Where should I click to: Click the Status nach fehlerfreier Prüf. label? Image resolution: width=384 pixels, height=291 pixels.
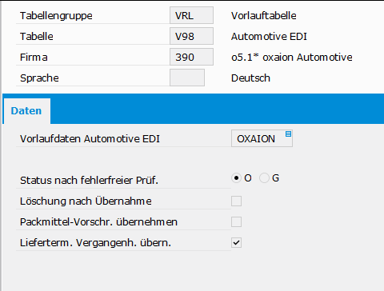pyautogui.click(x=89, y=181)
